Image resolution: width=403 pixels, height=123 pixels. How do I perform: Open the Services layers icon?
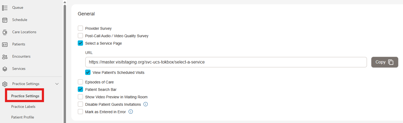click(x=5, y=69)
